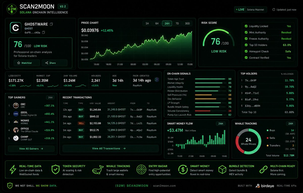This screenshot has height=193, width=303.
Task: Click the Birdeye logo
Action: [x=265, y=186]
